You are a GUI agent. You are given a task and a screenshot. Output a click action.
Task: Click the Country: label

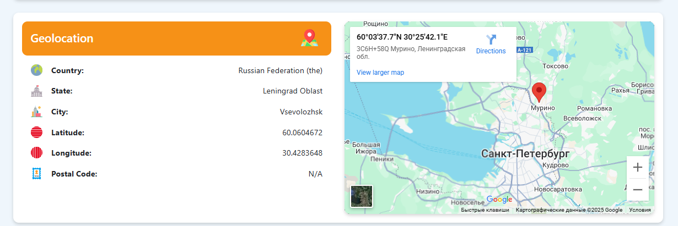(x=67, y=70)
